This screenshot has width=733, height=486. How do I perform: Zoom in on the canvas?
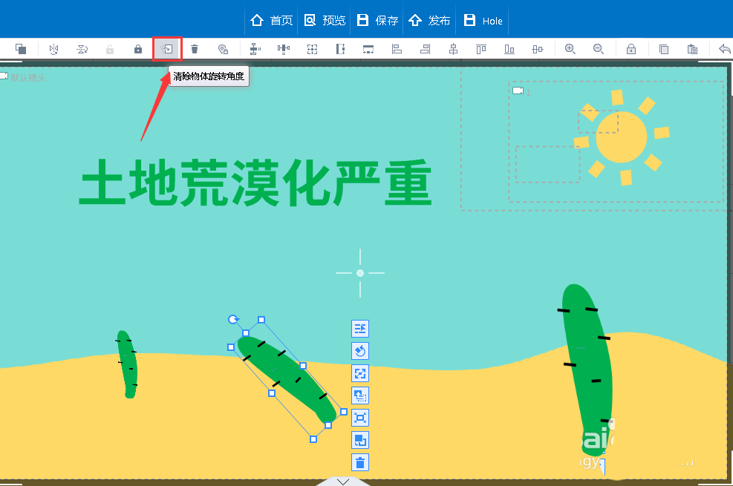click(x=570, y=49)
